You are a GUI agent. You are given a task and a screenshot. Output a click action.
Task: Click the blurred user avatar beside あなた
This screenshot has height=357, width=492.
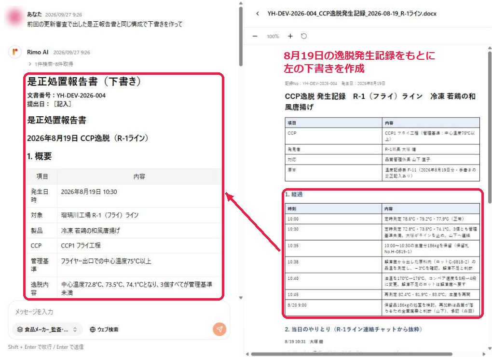15,16
